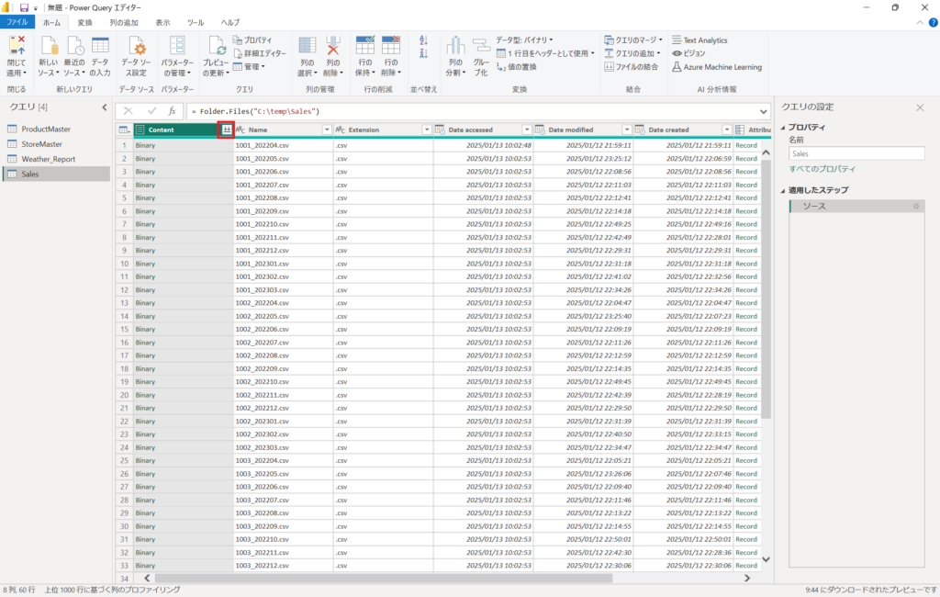Click the table menu icon at top-left of the grid
The height and width of the screenshot is (597, 940).
[124, 130]
